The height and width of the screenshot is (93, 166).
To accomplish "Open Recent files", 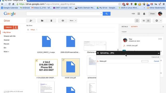I will (x=6, y=44).
